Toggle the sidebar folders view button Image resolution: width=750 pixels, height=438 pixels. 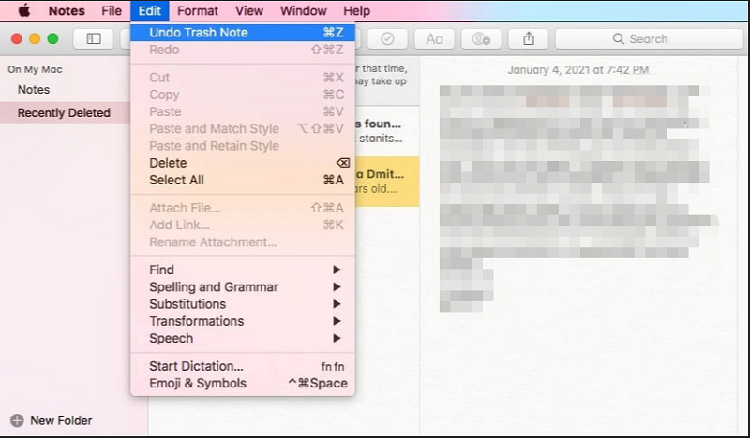94,38
